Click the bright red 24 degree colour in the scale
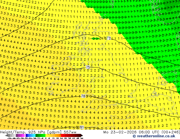Screen dimensions: 180x139 [x=62, y=135]
